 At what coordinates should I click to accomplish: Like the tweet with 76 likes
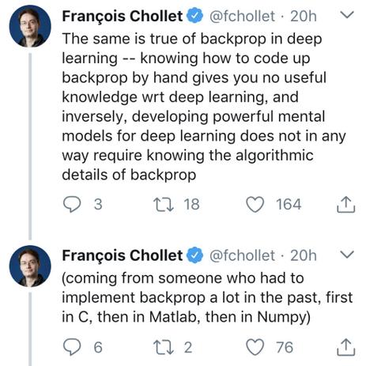click(x=255, y=347)
